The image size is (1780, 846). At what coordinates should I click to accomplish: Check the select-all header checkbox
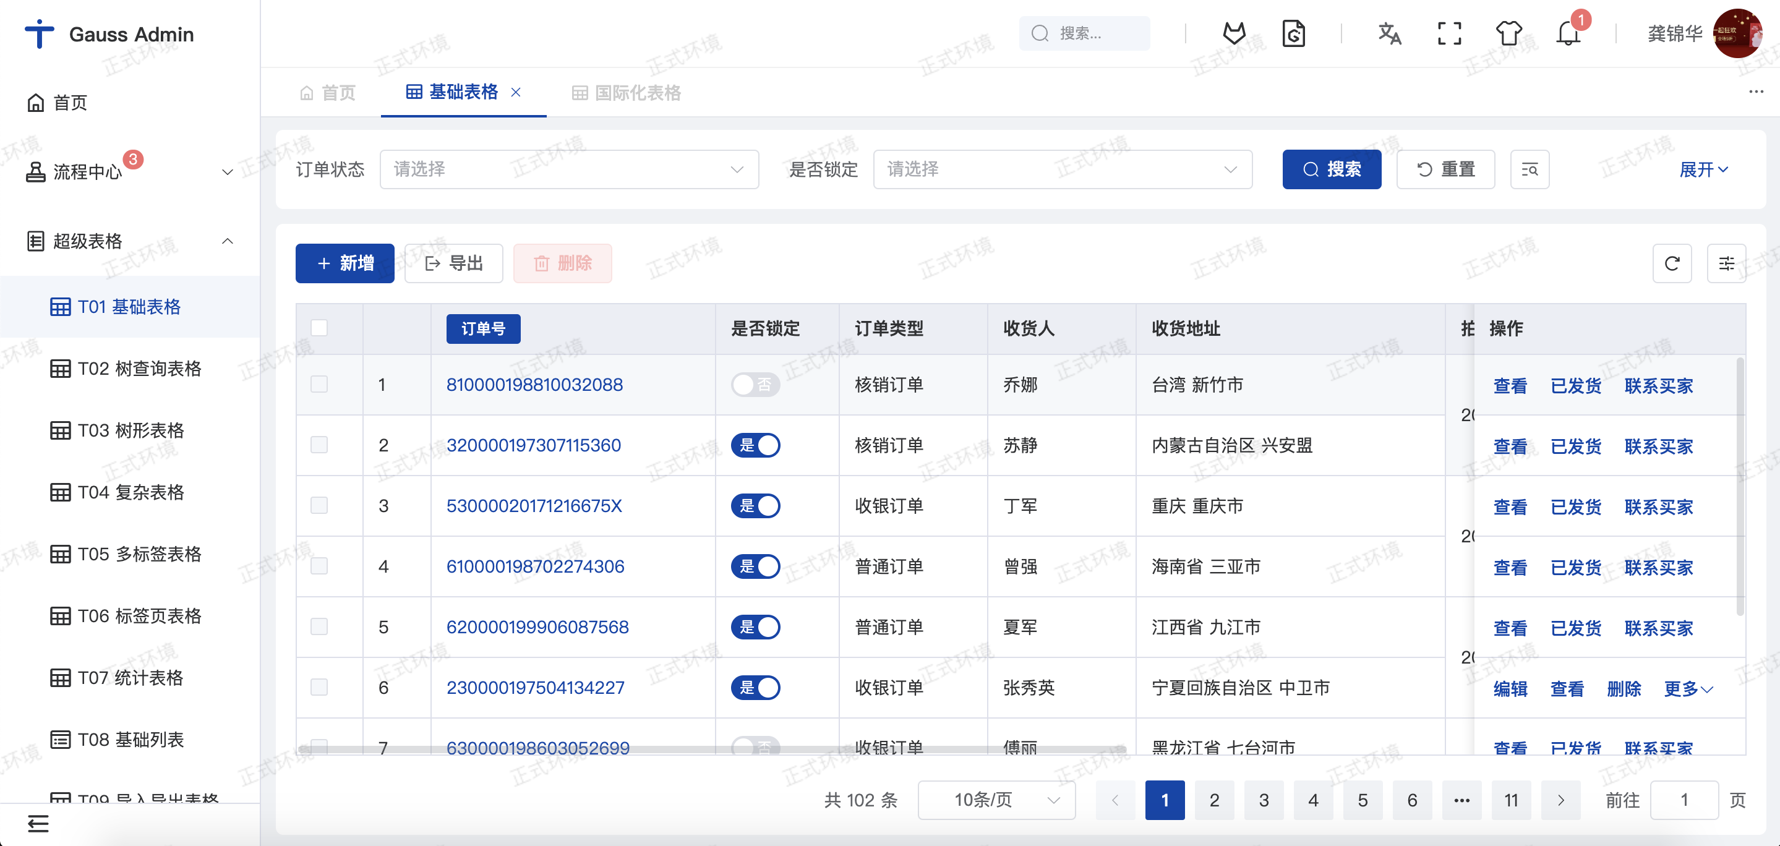click(319, 328)
